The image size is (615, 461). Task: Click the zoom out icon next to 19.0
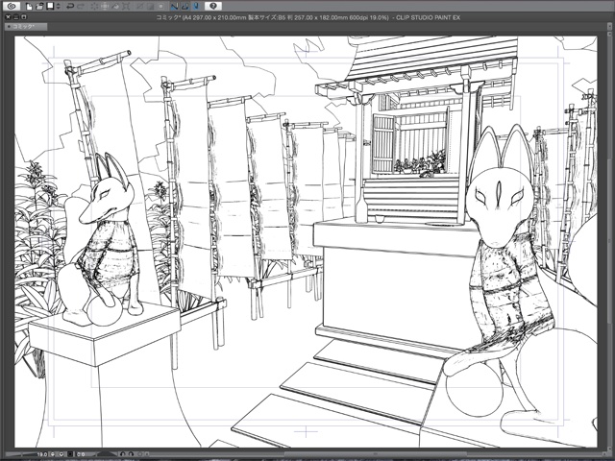(x=53, y=454)
